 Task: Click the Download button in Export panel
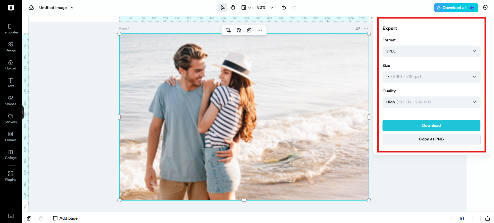coord(431,126)
